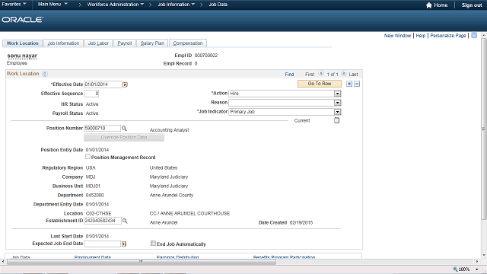The height and width of the screenshot is (274, 487).
Task: Switch to the Job Information tab
Action: point(63,43)
